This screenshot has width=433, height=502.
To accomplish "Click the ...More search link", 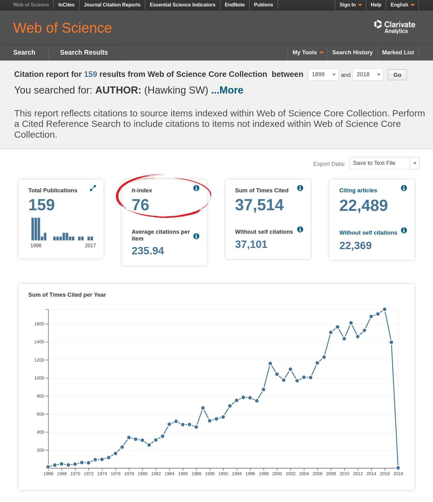I will click(x=227, y=90).
